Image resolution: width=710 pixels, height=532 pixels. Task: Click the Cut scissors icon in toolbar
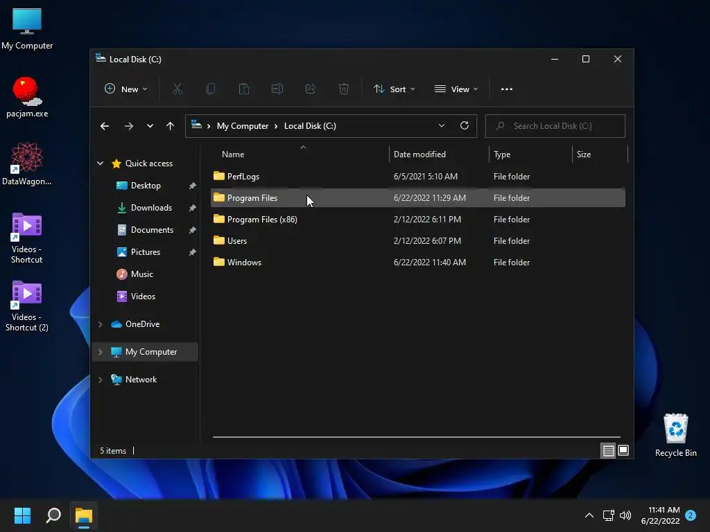pyautogui.click(x=177, y=89)
